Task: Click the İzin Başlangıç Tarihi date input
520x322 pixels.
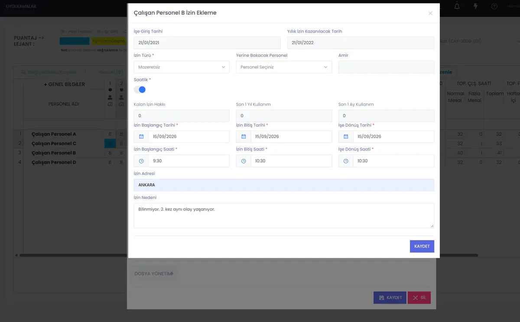Action: click(188, 137)
